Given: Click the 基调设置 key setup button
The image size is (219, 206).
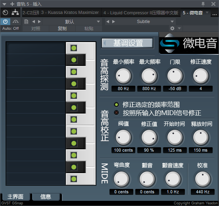Looking at the screenshot, I should coord(127,43).
